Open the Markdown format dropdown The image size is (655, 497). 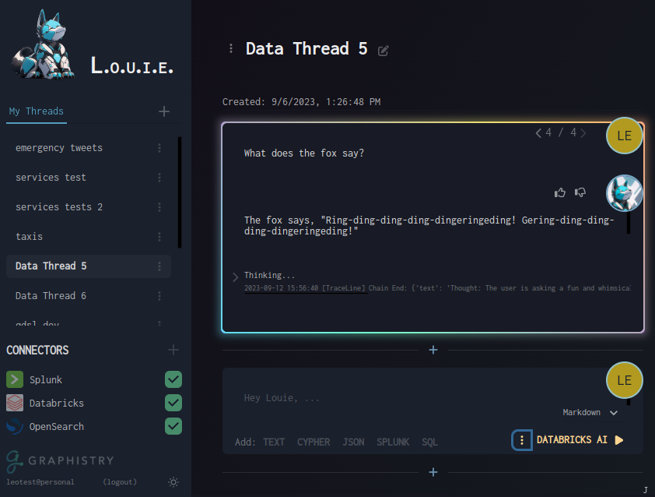[590, 413]
